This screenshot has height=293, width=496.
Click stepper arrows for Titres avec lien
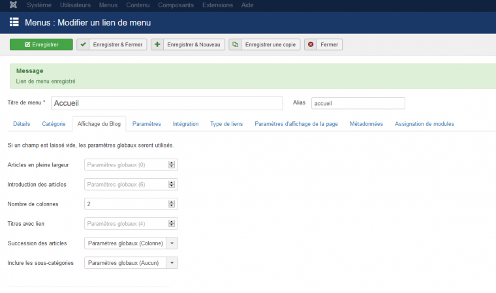click(172, 223)
